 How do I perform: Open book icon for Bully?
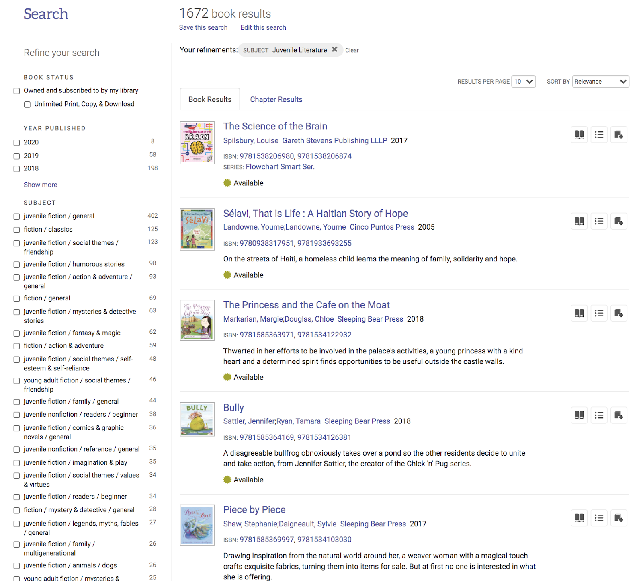click(579, 415)
